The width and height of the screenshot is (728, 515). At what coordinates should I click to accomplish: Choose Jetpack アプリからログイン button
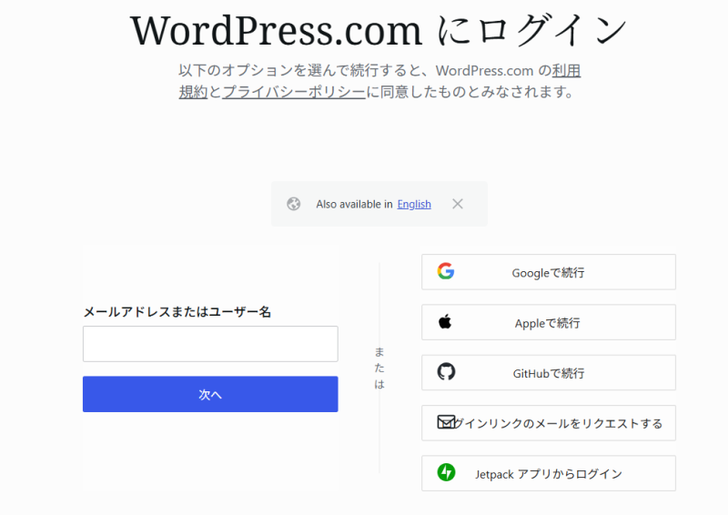pyautogui.click(x=549, y=473)
